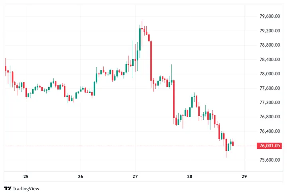This screenshot has width=287, height=195.
Task: Pick the 28 date label on time axis
Action: click(x=190, y=177)
